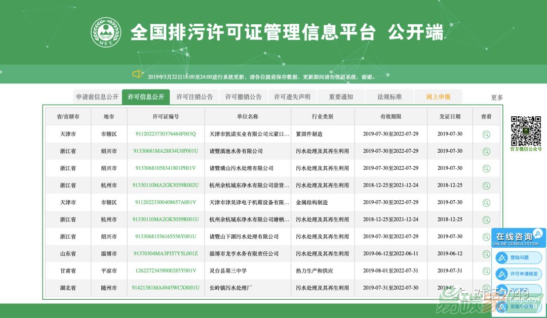Click the 更多 link
This screenshot has height=318, width=547.
(497, 98)
